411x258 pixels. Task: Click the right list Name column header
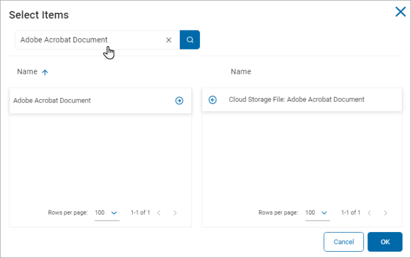tap(241, 72)
